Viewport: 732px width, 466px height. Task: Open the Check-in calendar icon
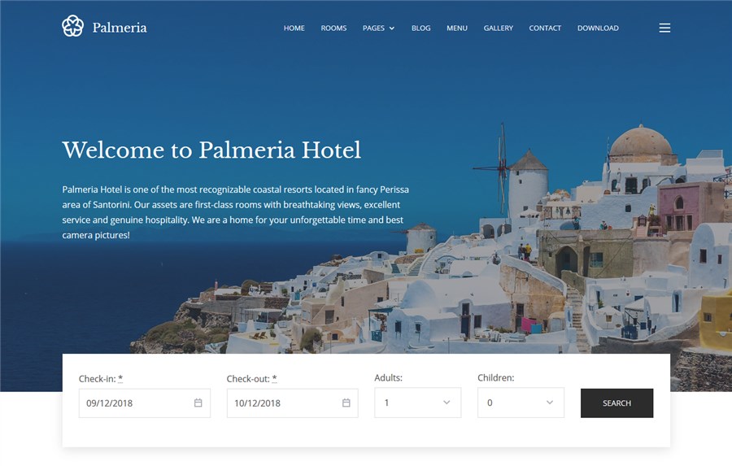click(x=198, y=403)
